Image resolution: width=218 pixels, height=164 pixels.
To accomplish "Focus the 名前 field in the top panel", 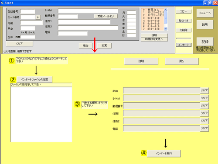I will click(31, 23).
